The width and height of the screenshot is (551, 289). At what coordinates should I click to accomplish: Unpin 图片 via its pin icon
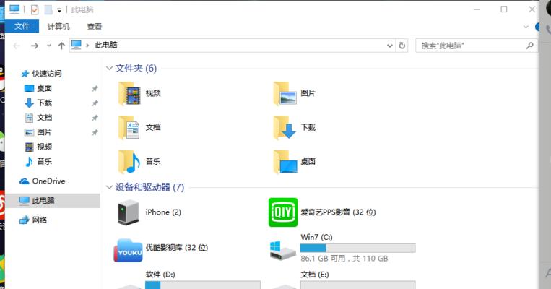point(95,132)
